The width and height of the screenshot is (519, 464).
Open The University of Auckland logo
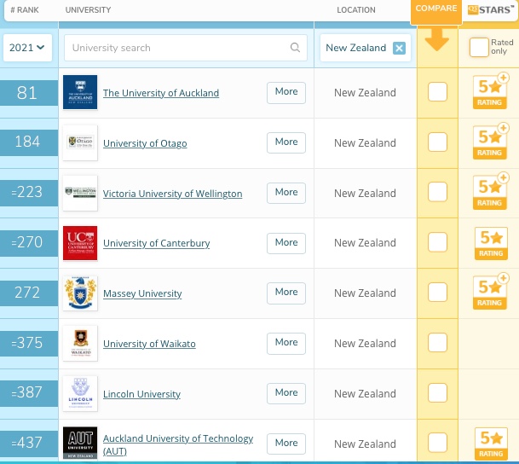80,92
